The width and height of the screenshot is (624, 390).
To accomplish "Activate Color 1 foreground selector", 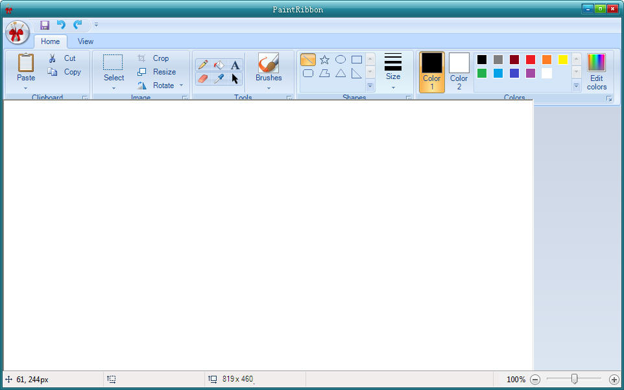I will (432, 72).
